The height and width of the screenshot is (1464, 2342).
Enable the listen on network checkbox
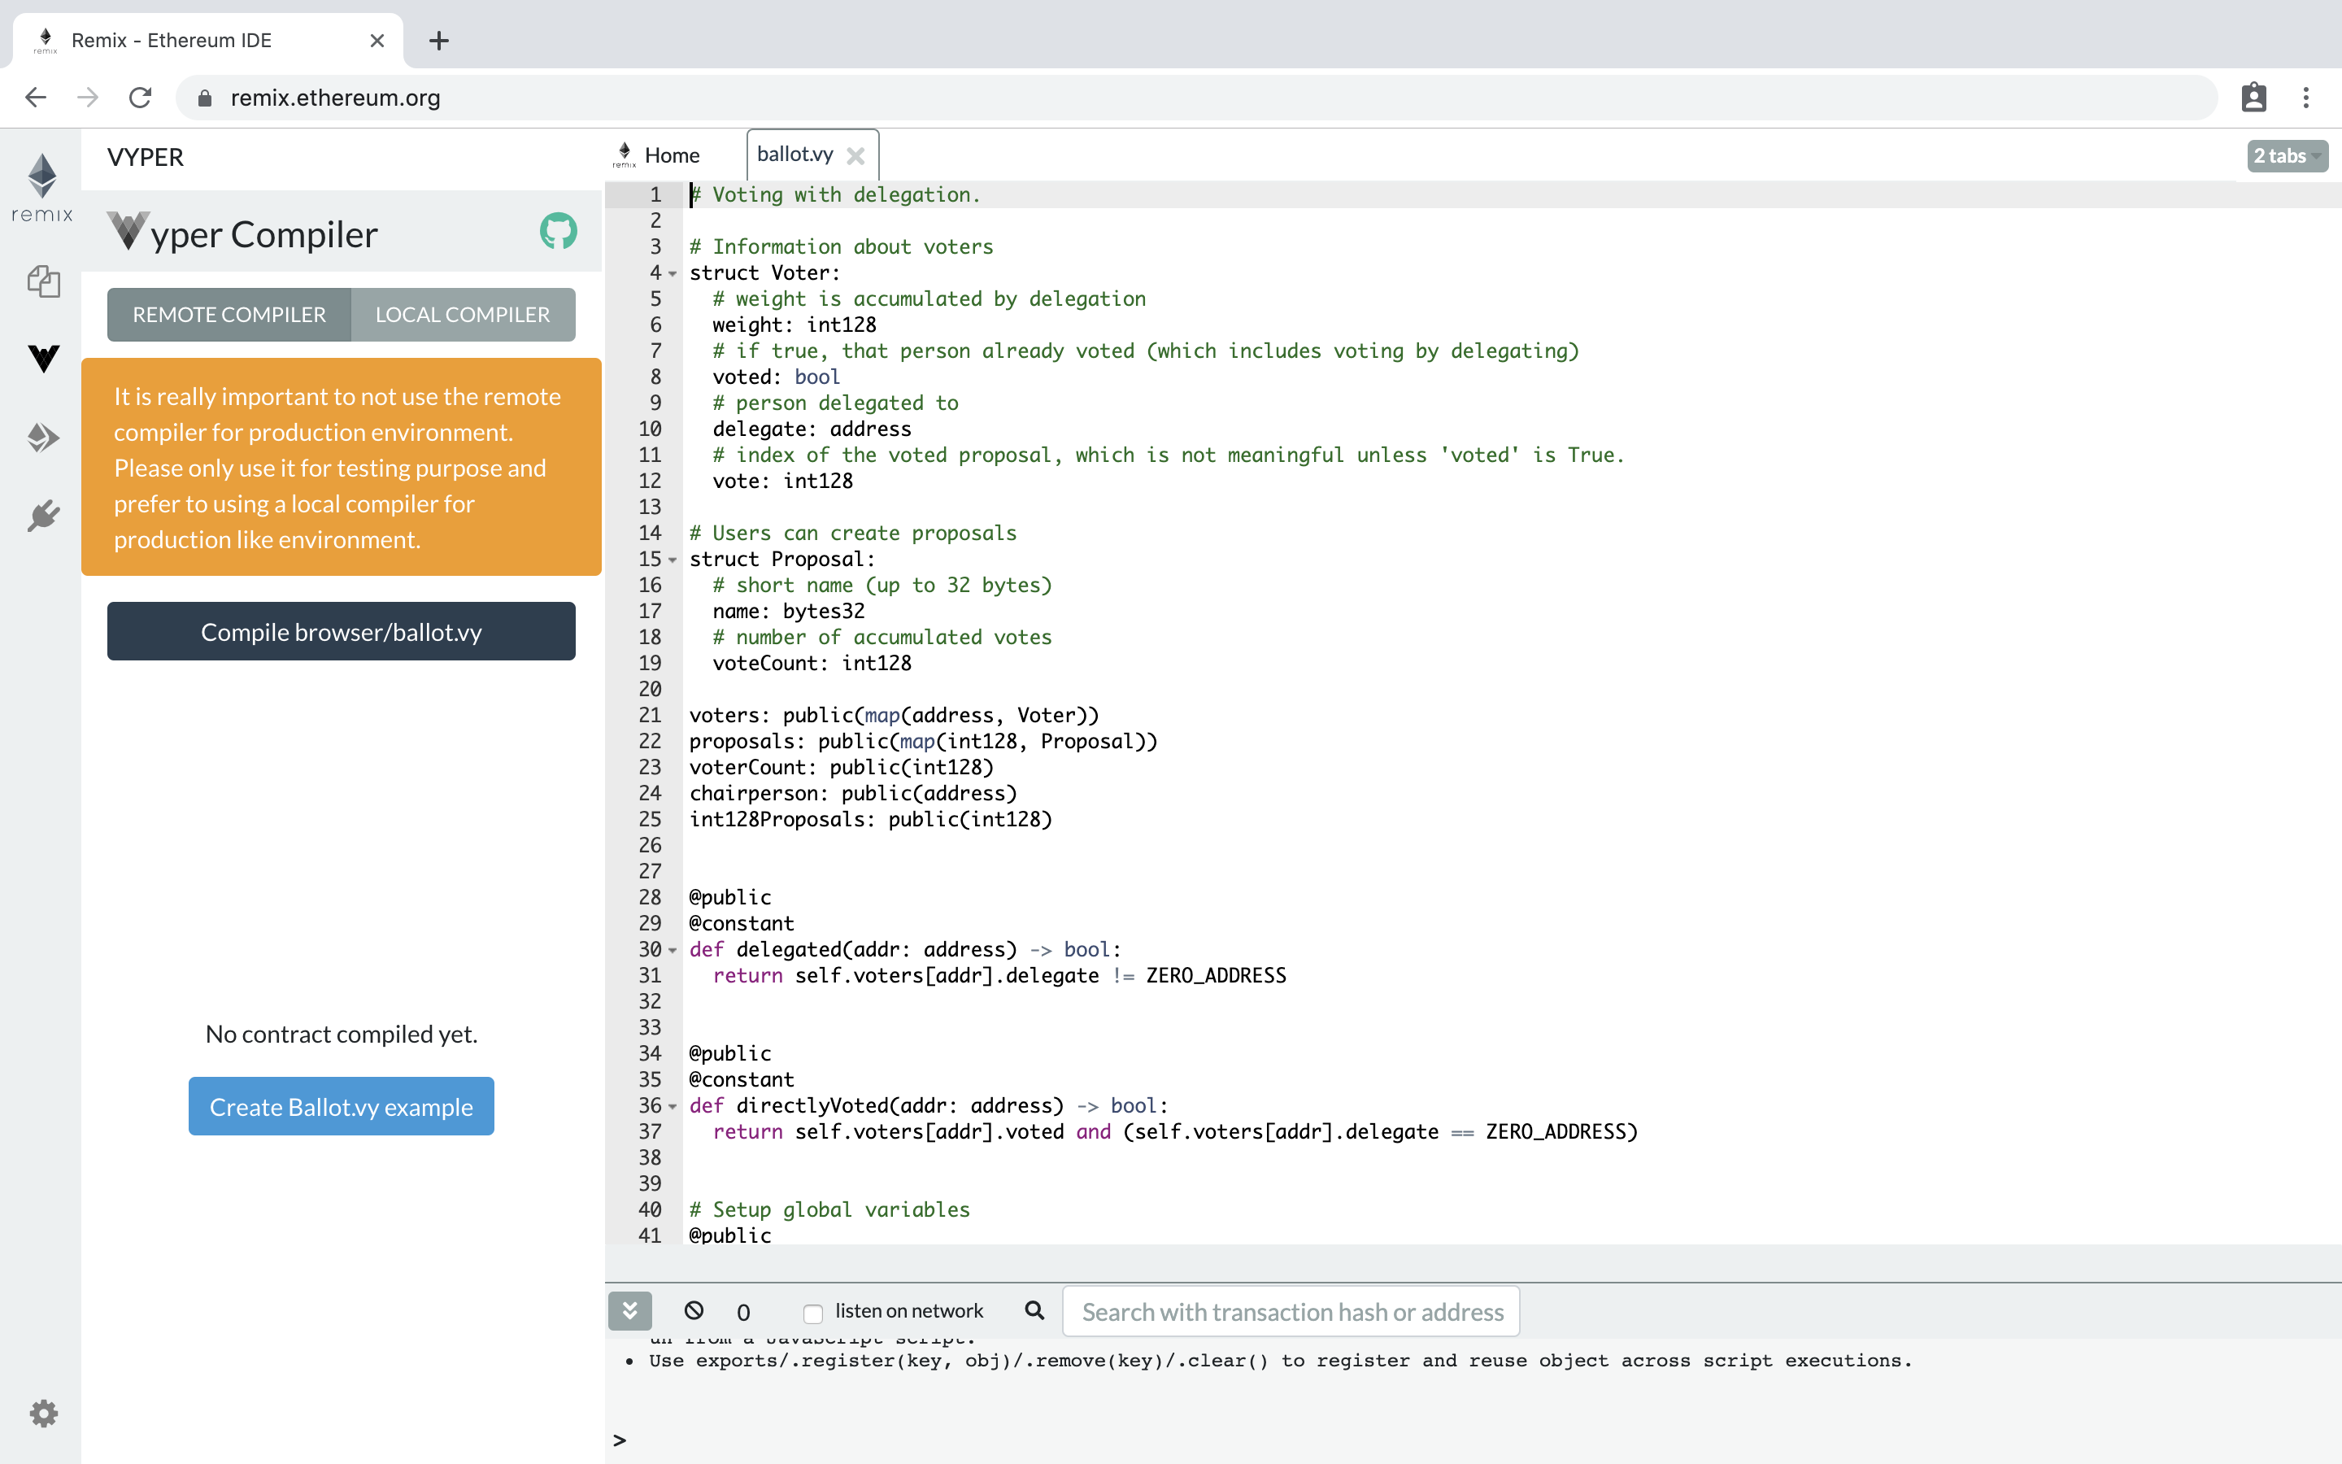coord(813,1313)
